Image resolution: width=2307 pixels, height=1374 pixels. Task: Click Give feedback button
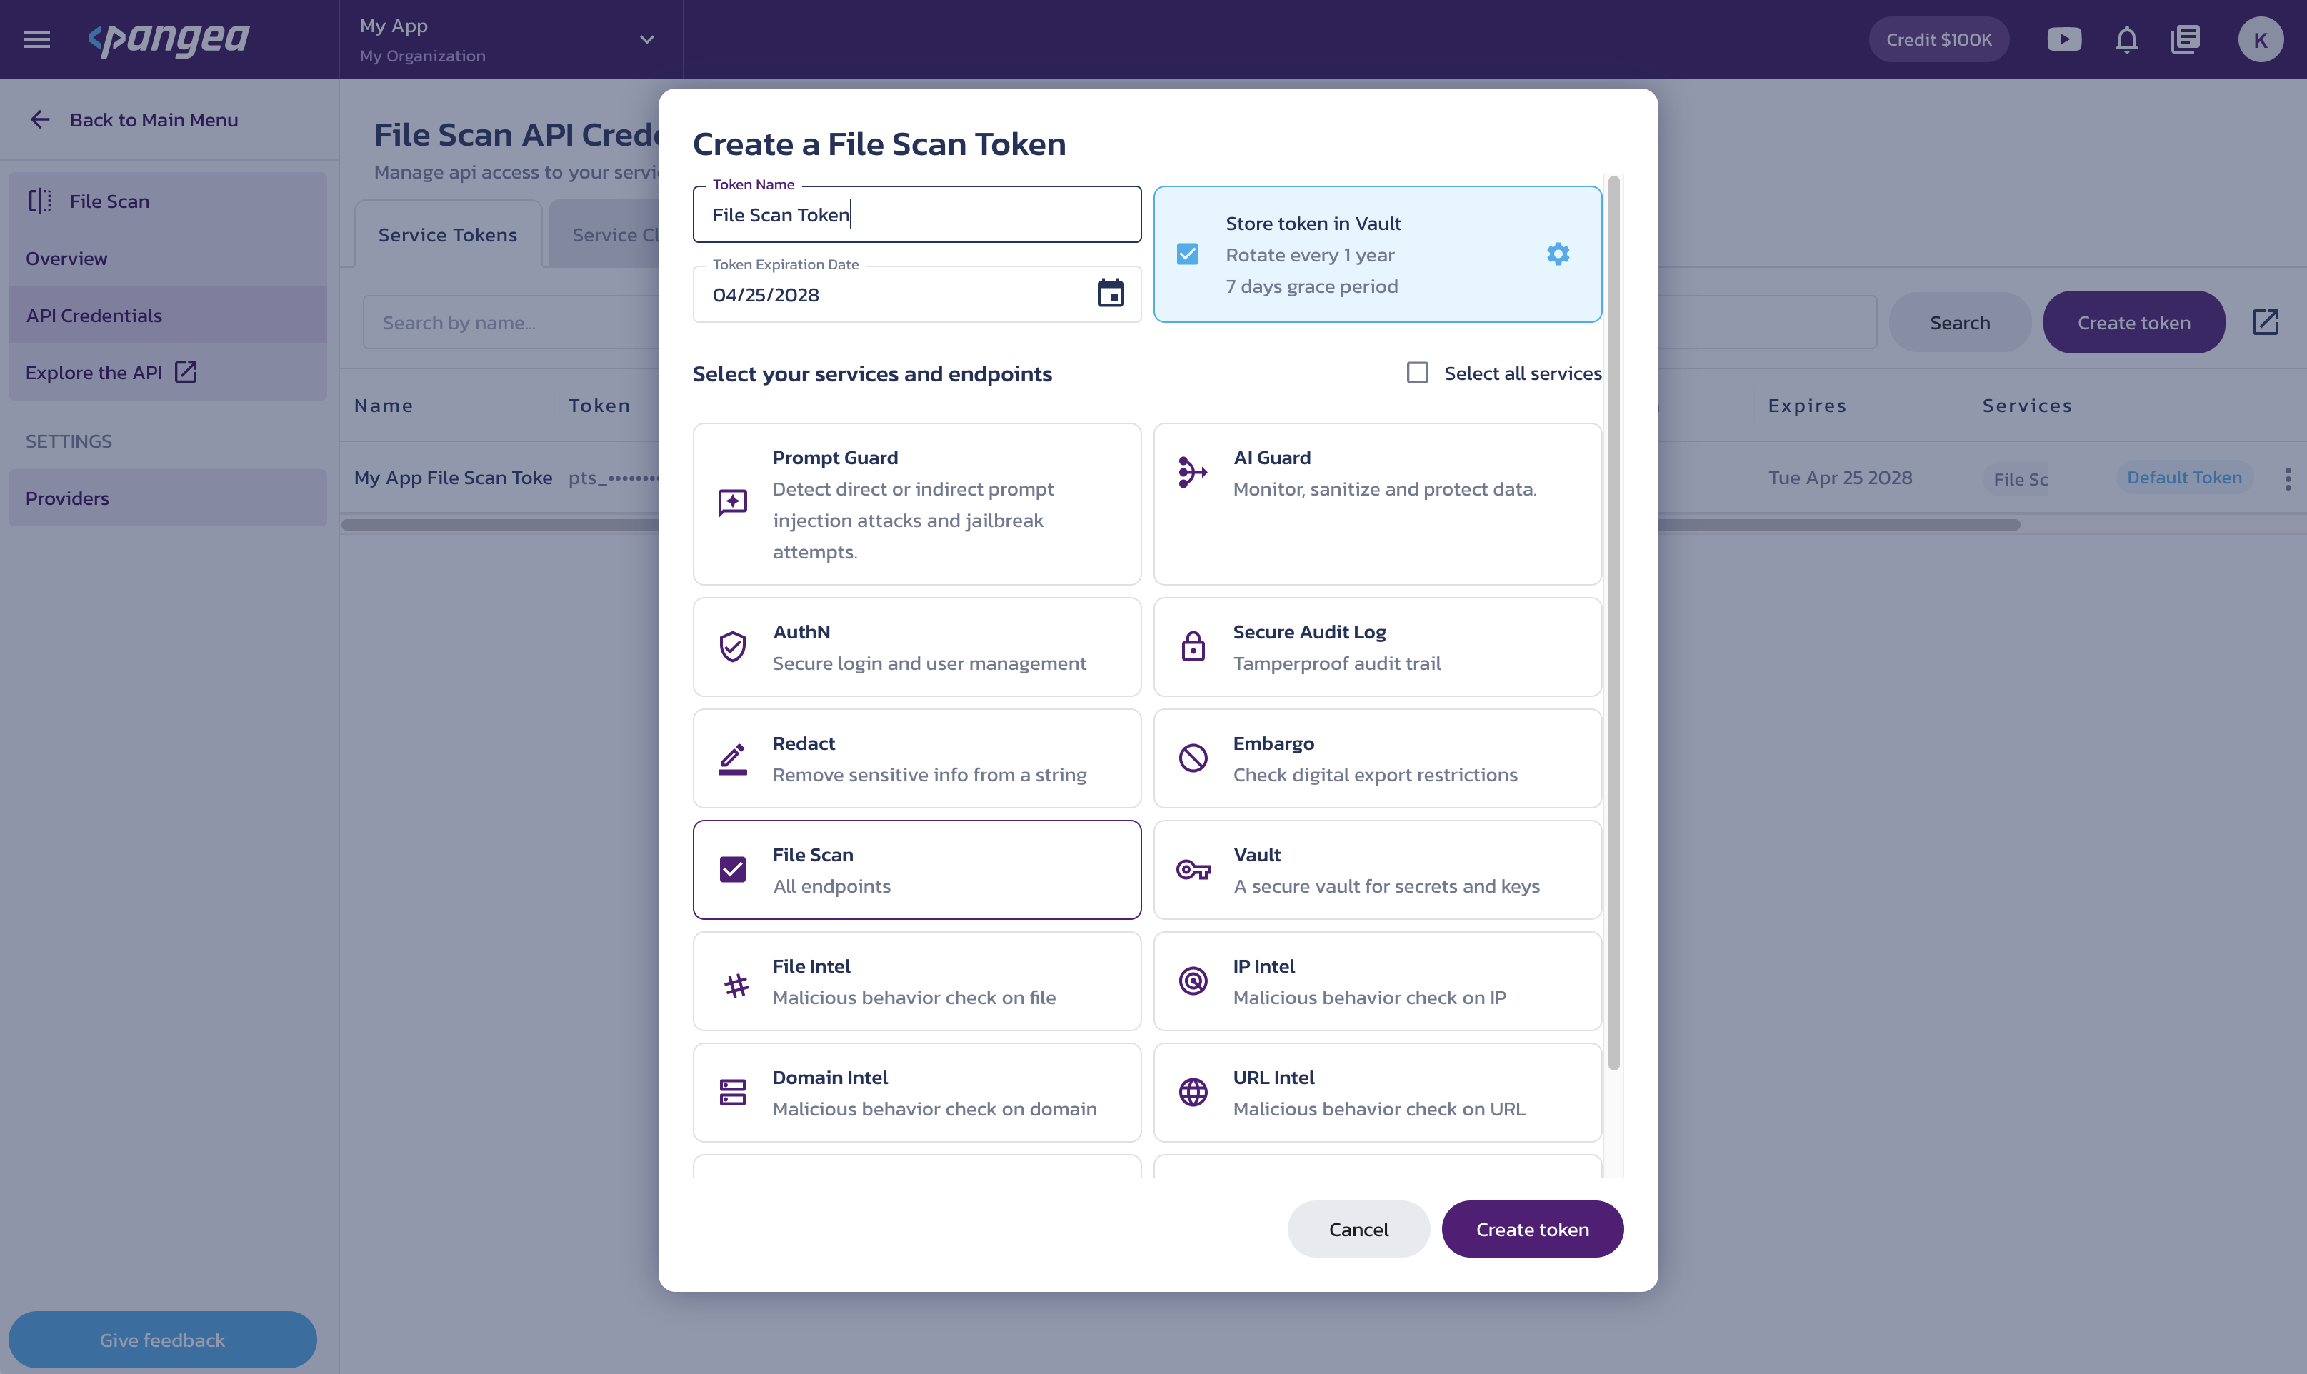[x=162, y=1339]
